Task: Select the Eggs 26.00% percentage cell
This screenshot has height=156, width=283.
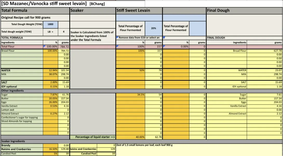Action: (x=51, y=102)
